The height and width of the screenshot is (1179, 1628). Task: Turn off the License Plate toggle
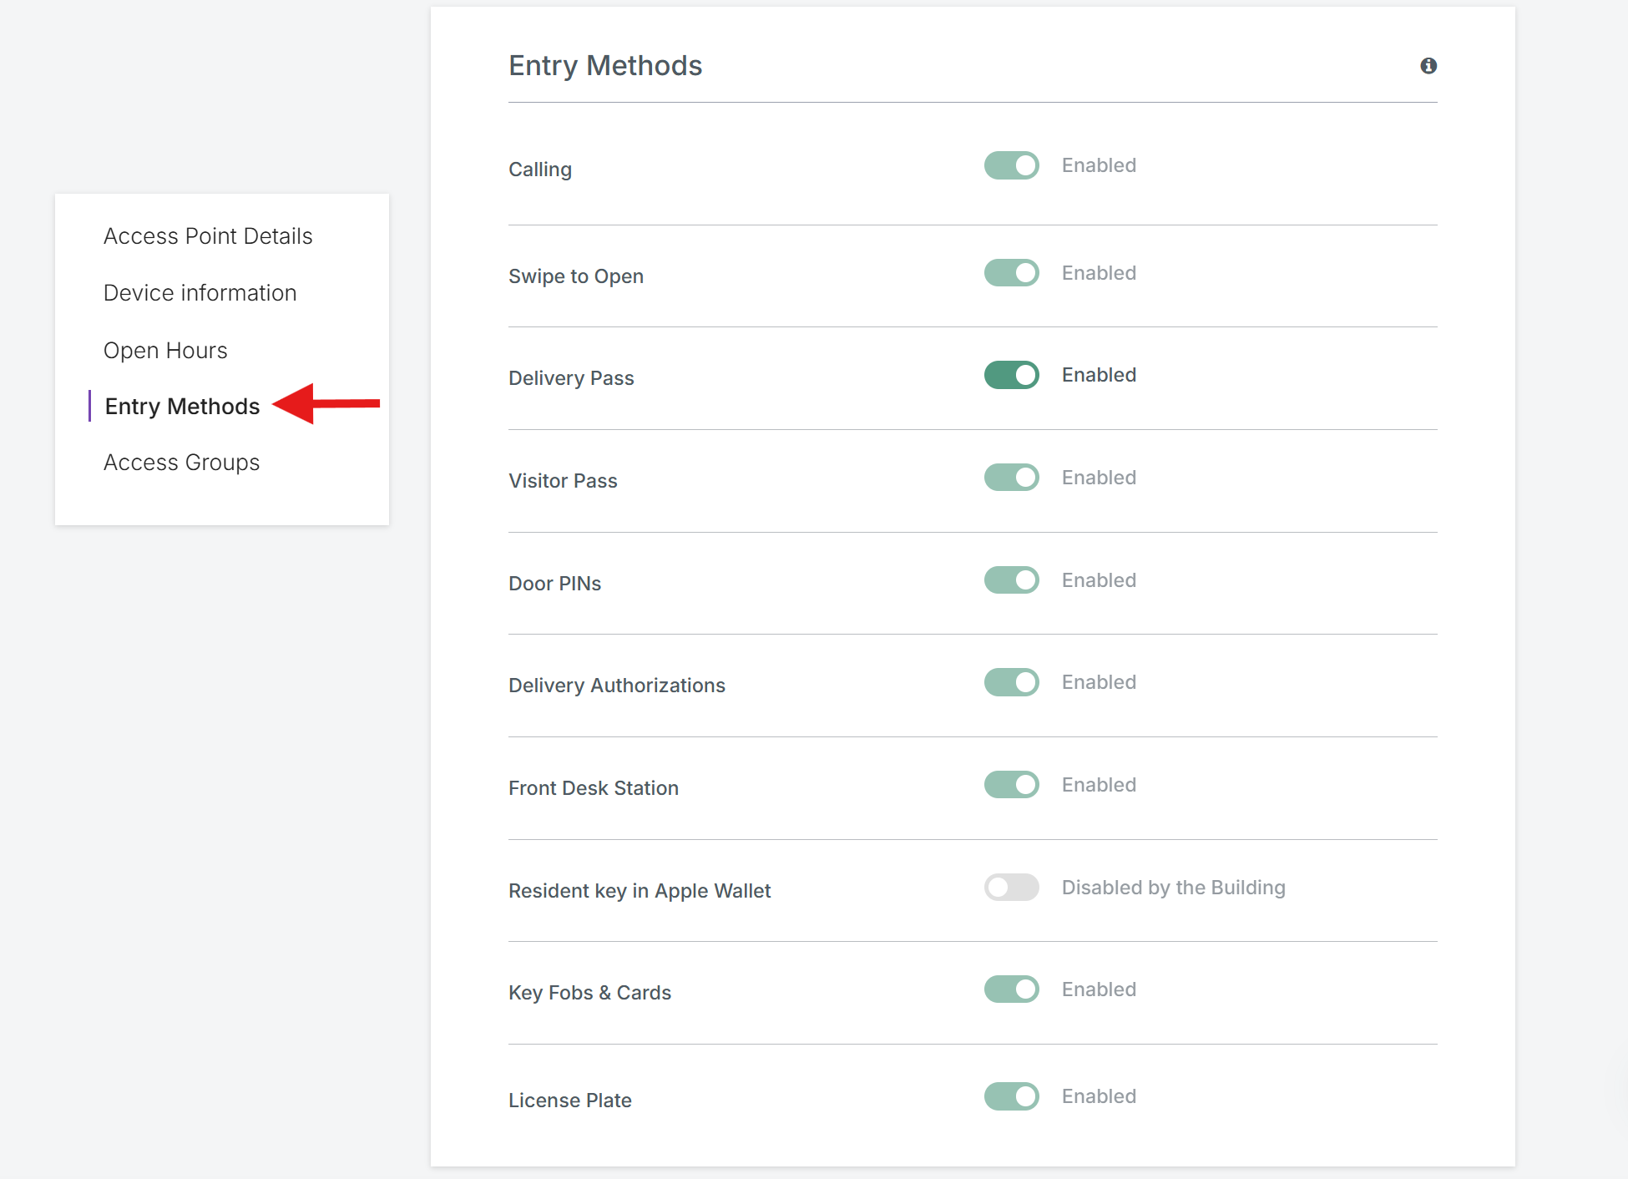click(x=1011, y=1096)
